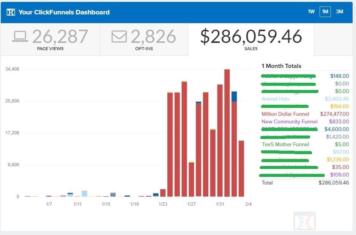This screenshot has width=356, height=235.
Task: Click the $97.00 amount
Action: click(341, 152)
